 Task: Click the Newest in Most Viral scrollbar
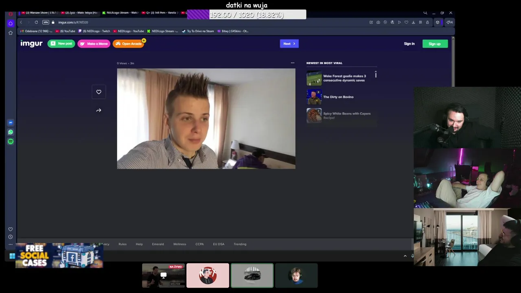376,74
